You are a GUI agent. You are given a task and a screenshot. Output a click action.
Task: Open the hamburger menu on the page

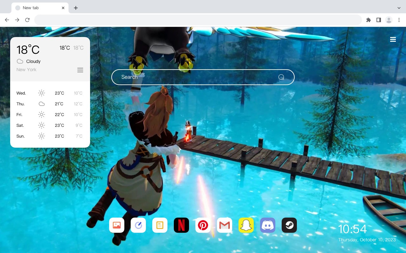(393, 39)
